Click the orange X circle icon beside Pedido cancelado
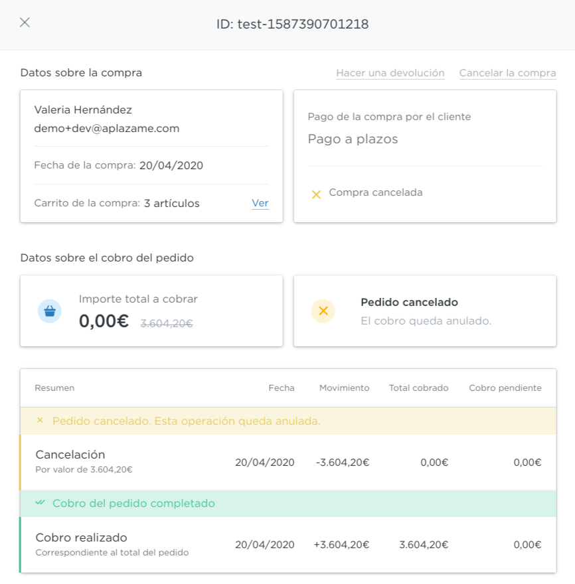575x584 pixels. click(323, 311)
